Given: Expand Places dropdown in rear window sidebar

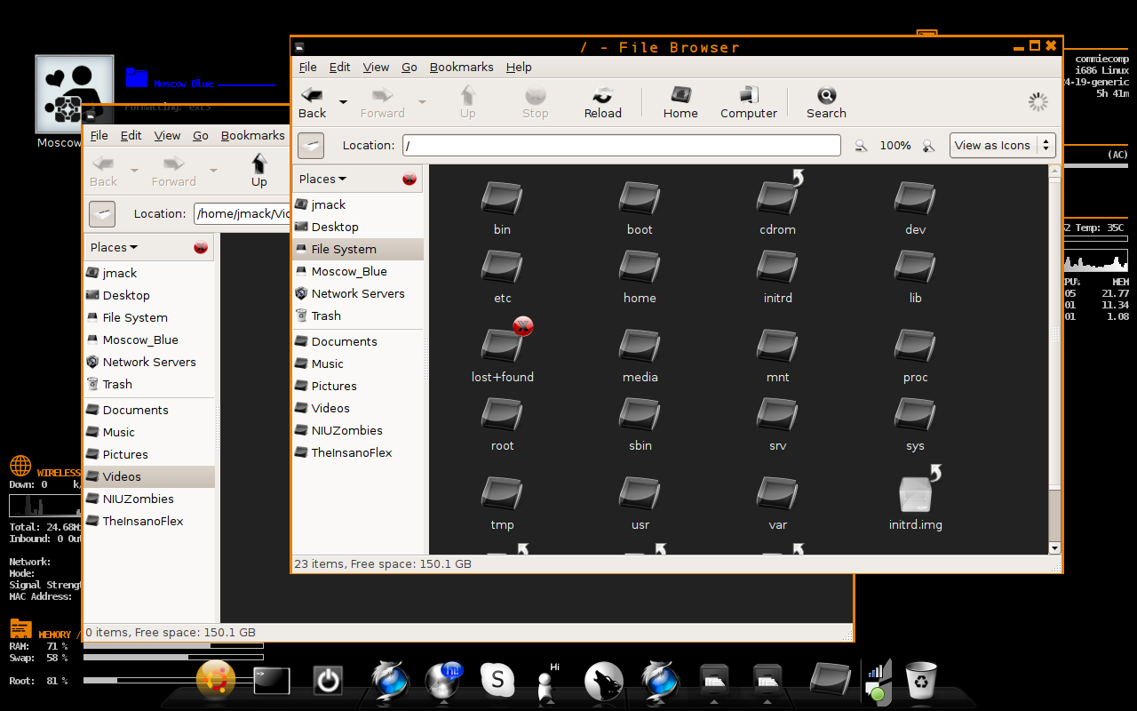Looking at the screenshot, I should [x=114, y=247].
